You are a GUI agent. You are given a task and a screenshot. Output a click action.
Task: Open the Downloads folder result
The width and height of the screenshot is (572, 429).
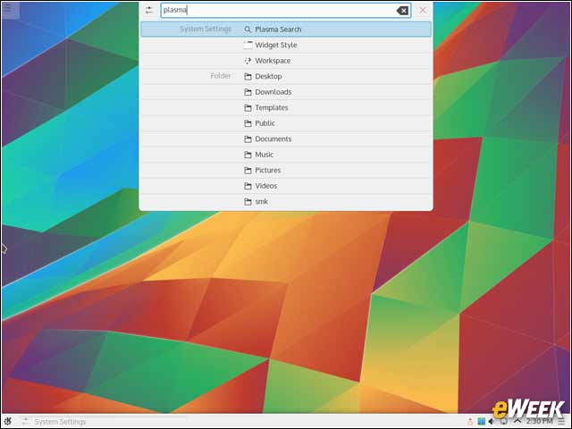[x=286, y=92]
